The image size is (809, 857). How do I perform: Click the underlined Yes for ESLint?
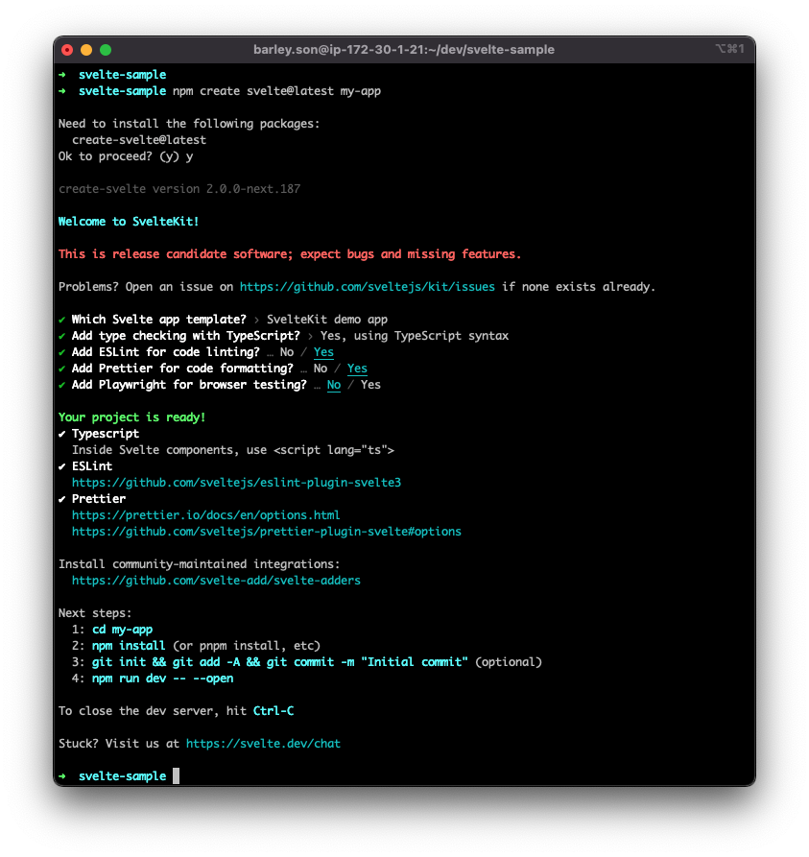click(323, 352)
